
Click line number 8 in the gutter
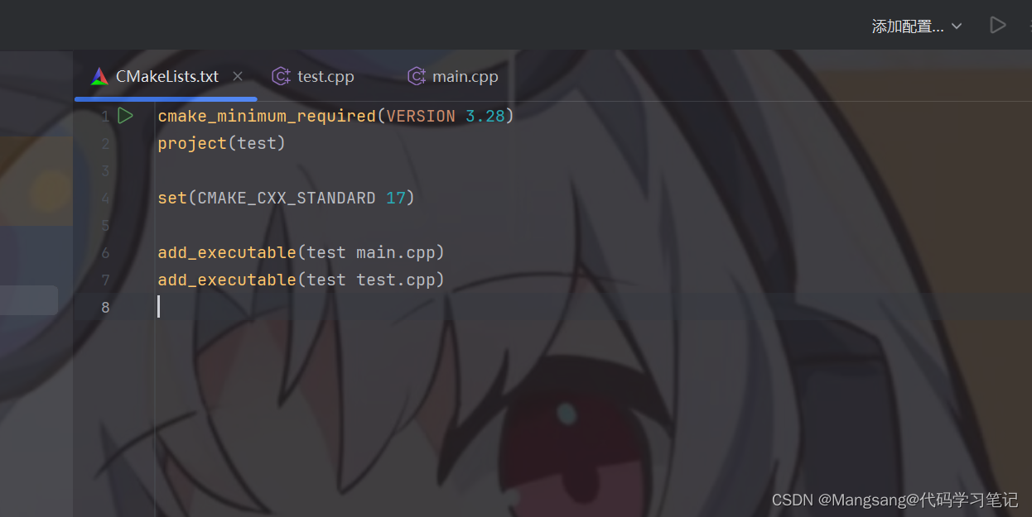(x=105, y=307)
